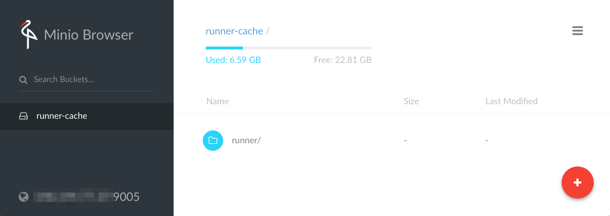Image resolution: width=610 pixels, height=216 pixels.
Task: Click the Minio Browser title text
Action: [88, 35]
